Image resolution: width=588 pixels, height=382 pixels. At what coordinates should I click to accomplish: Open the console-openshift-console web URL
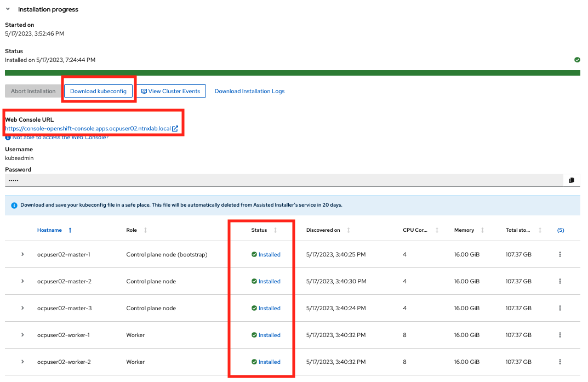pos(88,129)
